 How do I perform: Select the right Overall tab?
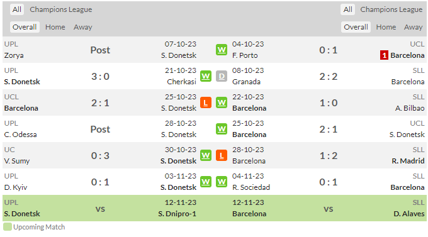356,27
